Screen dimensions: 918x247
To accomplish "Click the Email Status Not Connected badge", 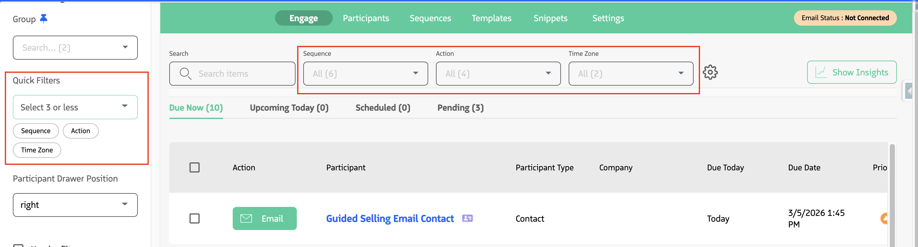I will pos(845,18).
